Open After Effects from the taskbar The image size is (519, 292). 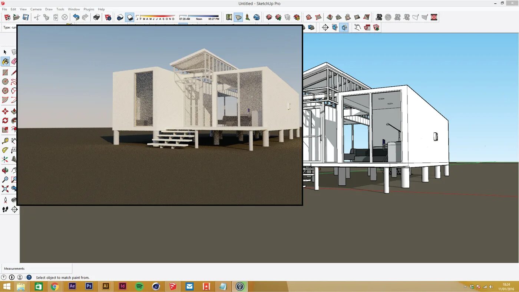click(x=72, y=286)
